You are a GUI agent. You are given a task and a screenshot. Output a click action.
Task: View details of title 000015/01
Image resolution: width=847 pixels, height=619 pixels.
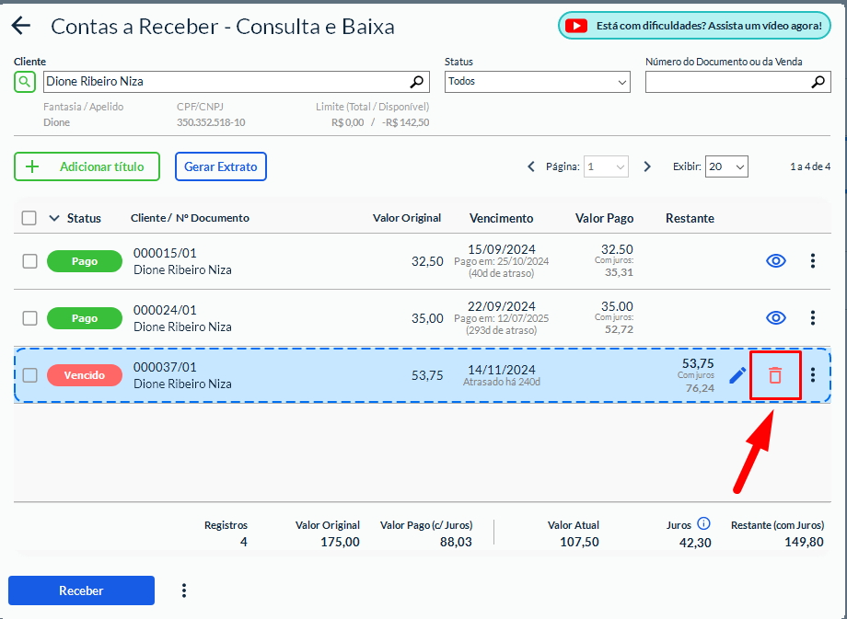point(776,261)
